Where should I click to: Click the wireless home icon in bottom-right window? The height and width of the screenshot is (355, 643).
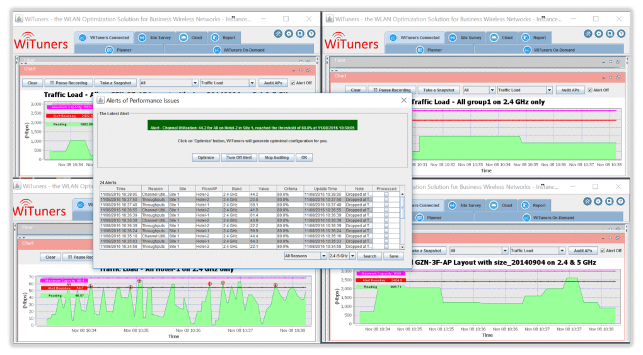(588, 201)
